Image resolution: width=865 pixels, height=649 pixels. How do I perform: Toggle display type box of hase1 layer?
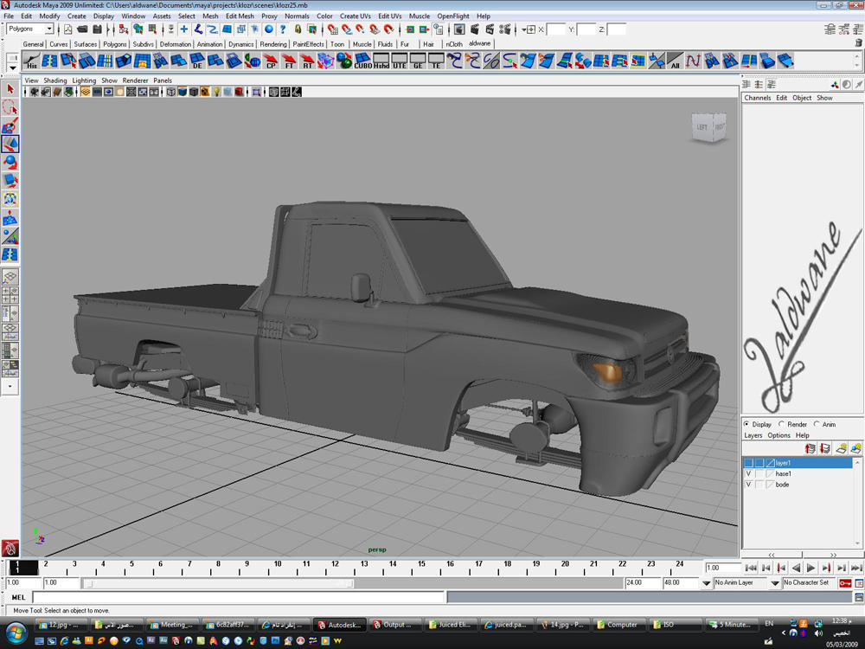[x=759, y=473]
